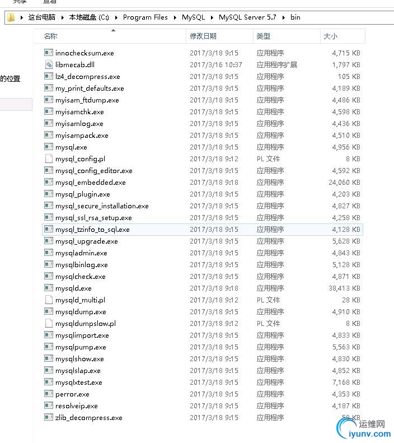This screenshot has width=394, height=443.
Task: Click the libmecab.dll file icon
Action: click(49, 64)
